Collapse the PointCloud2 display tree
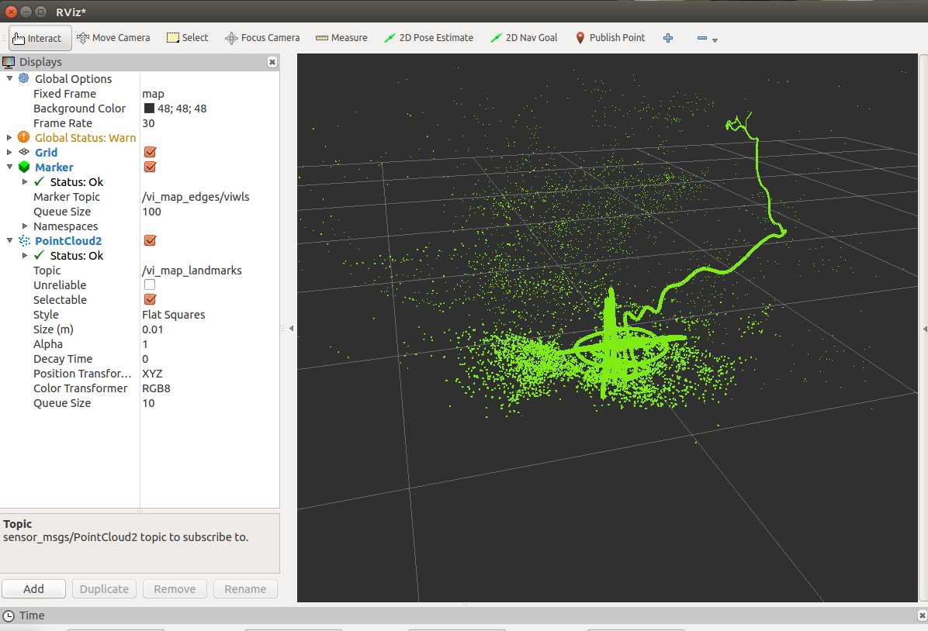Image resolution: width=928 pixels, height=631 pixels. pos(9,240)
